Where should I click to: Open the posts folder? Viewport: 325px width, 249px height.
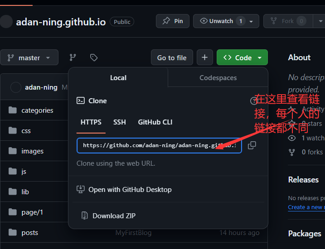(x=29, y=232)
